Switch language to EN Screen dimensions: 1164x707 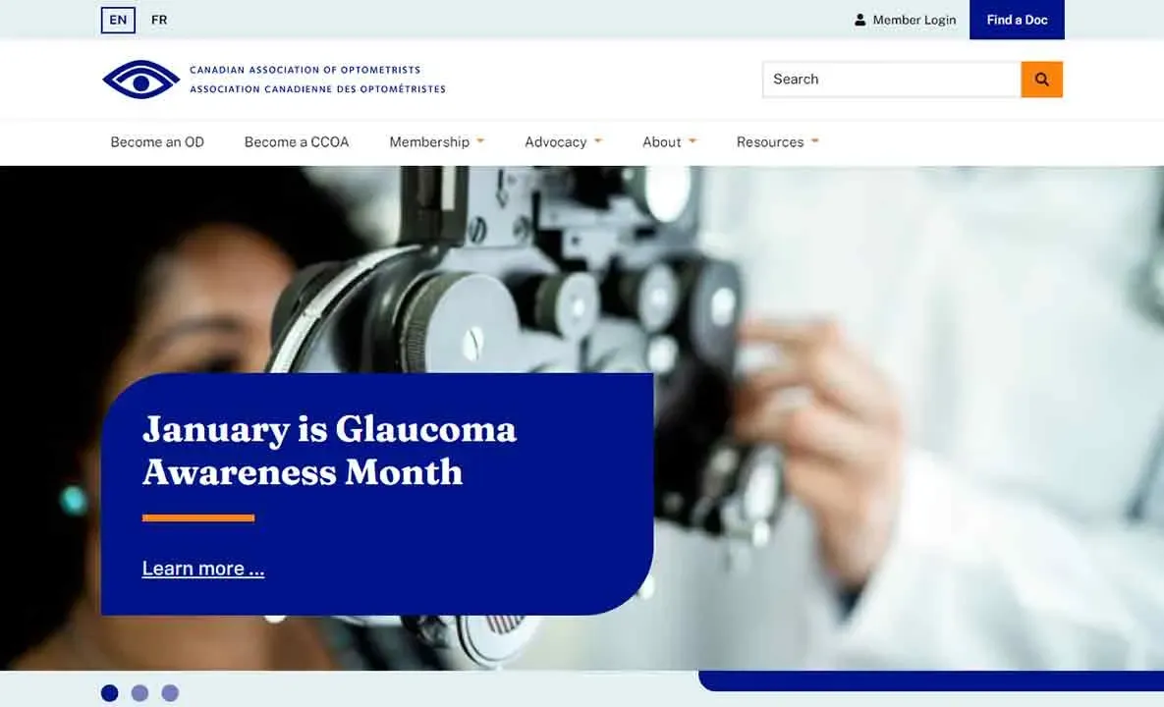pyautogui.click(x=118, y=20)
